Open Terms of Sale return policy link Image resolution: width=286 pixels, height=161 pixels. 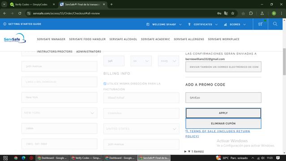[218, 133]
